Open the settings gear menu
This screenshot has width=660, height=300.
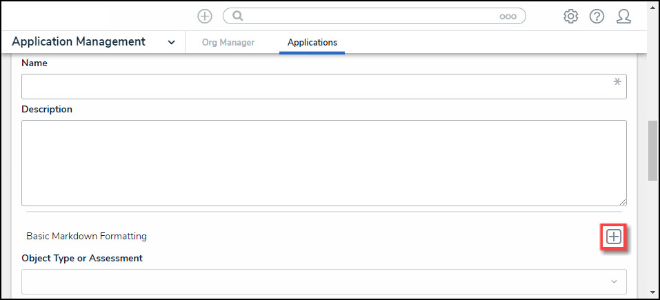570,16
